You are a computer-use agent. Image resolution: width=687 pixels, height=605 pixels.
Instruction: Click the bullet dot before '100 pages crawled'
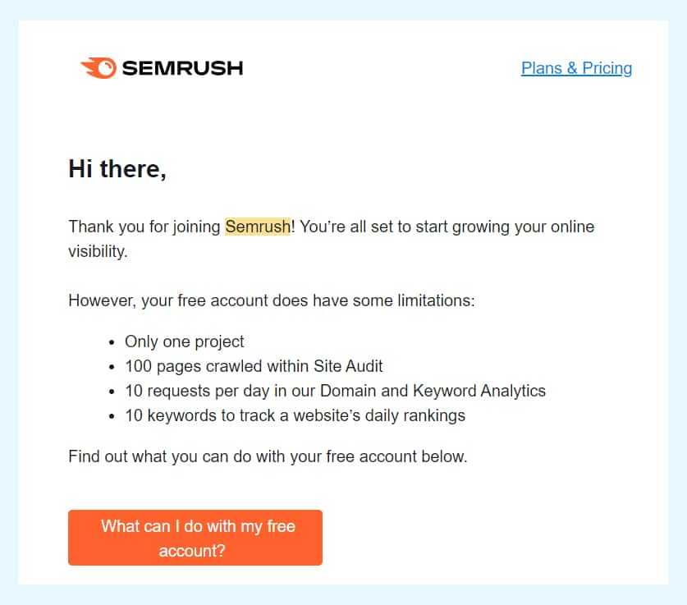pyautogui.click(x=112, y=367)
